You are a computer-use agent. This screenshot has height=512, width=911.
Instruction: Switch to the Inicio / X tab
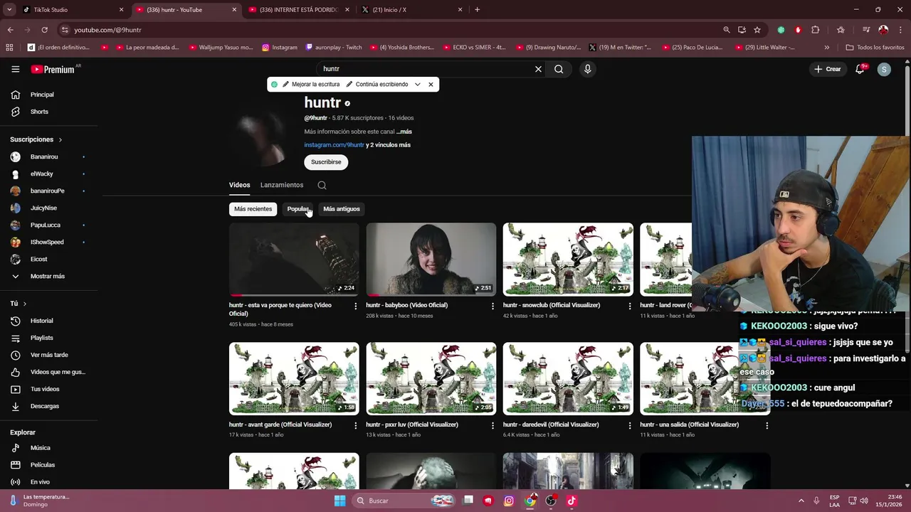pyautogui.click(x=411, y=10)
